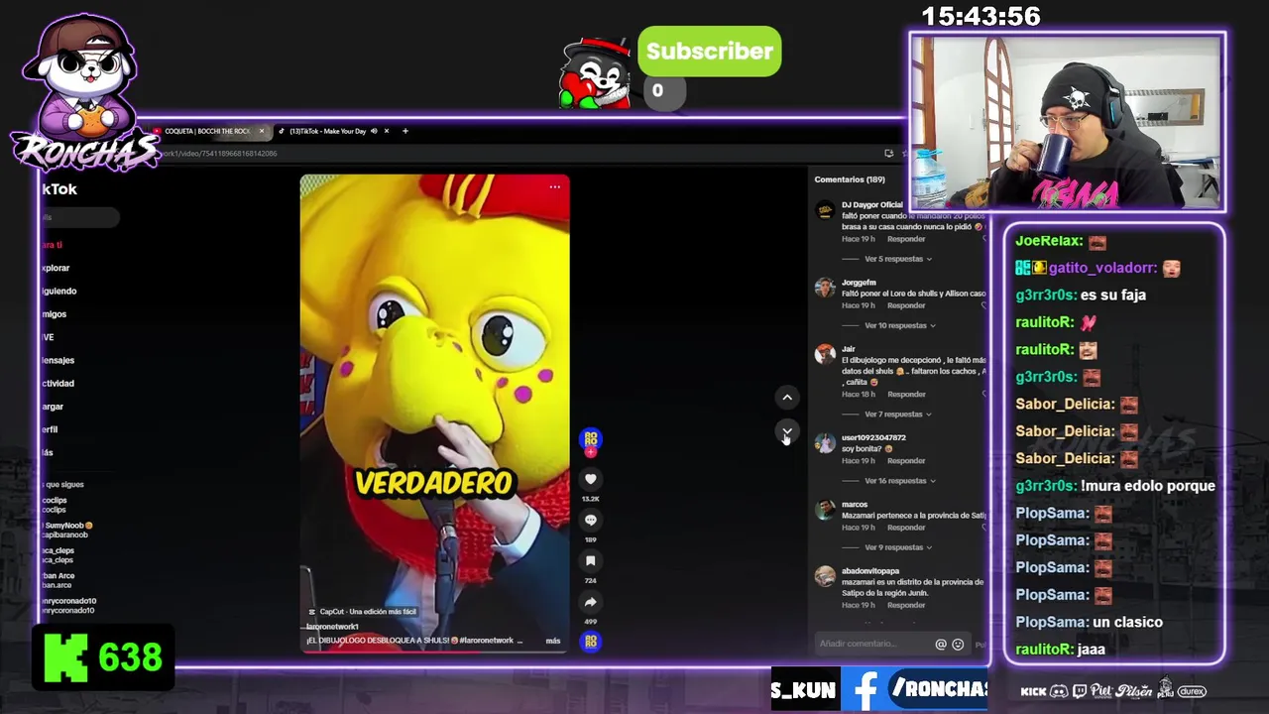Save video with the bookmark icon
Viewport: 1269px width, 714px height.
point(590,560)
